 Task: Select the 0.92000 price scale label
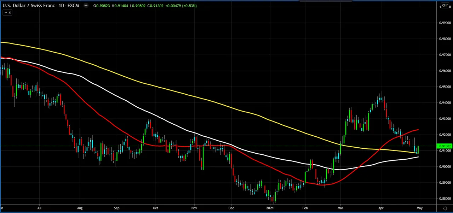click(x=445, y=135)
